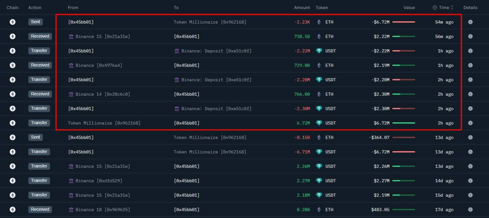Open details icon for the 56m ago row

click(x=470, y=37)
